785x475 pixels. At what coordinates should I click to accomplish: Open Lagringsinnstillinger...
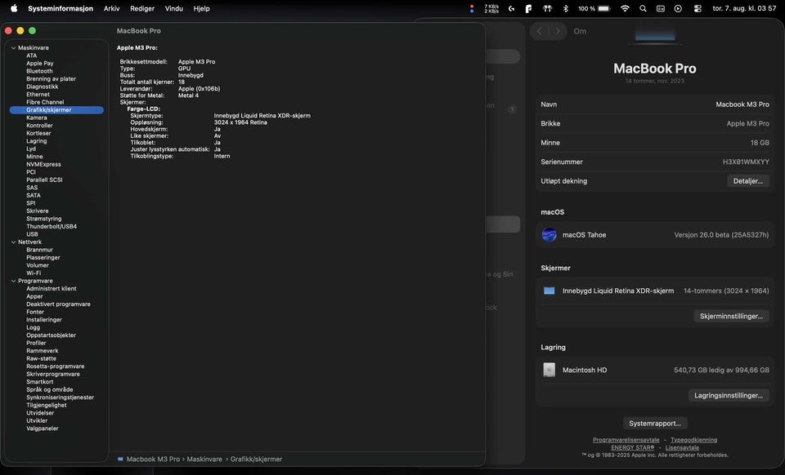(729, 395)
